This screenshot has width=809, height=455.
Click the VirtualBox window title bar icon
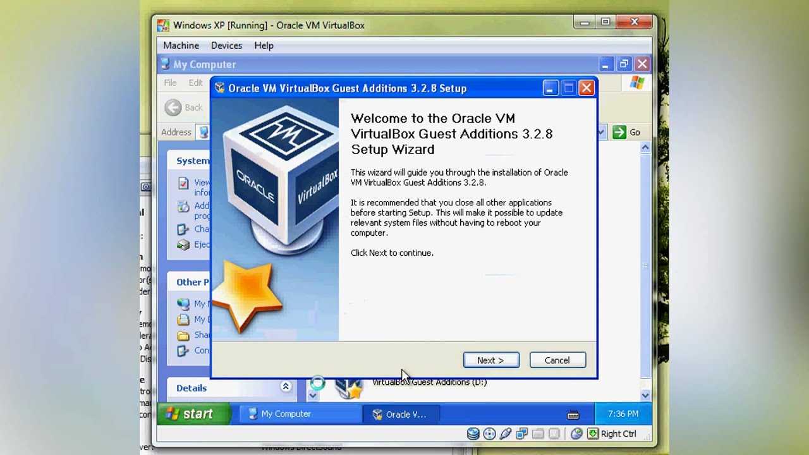pyautogui.click(x=163, y=25)
